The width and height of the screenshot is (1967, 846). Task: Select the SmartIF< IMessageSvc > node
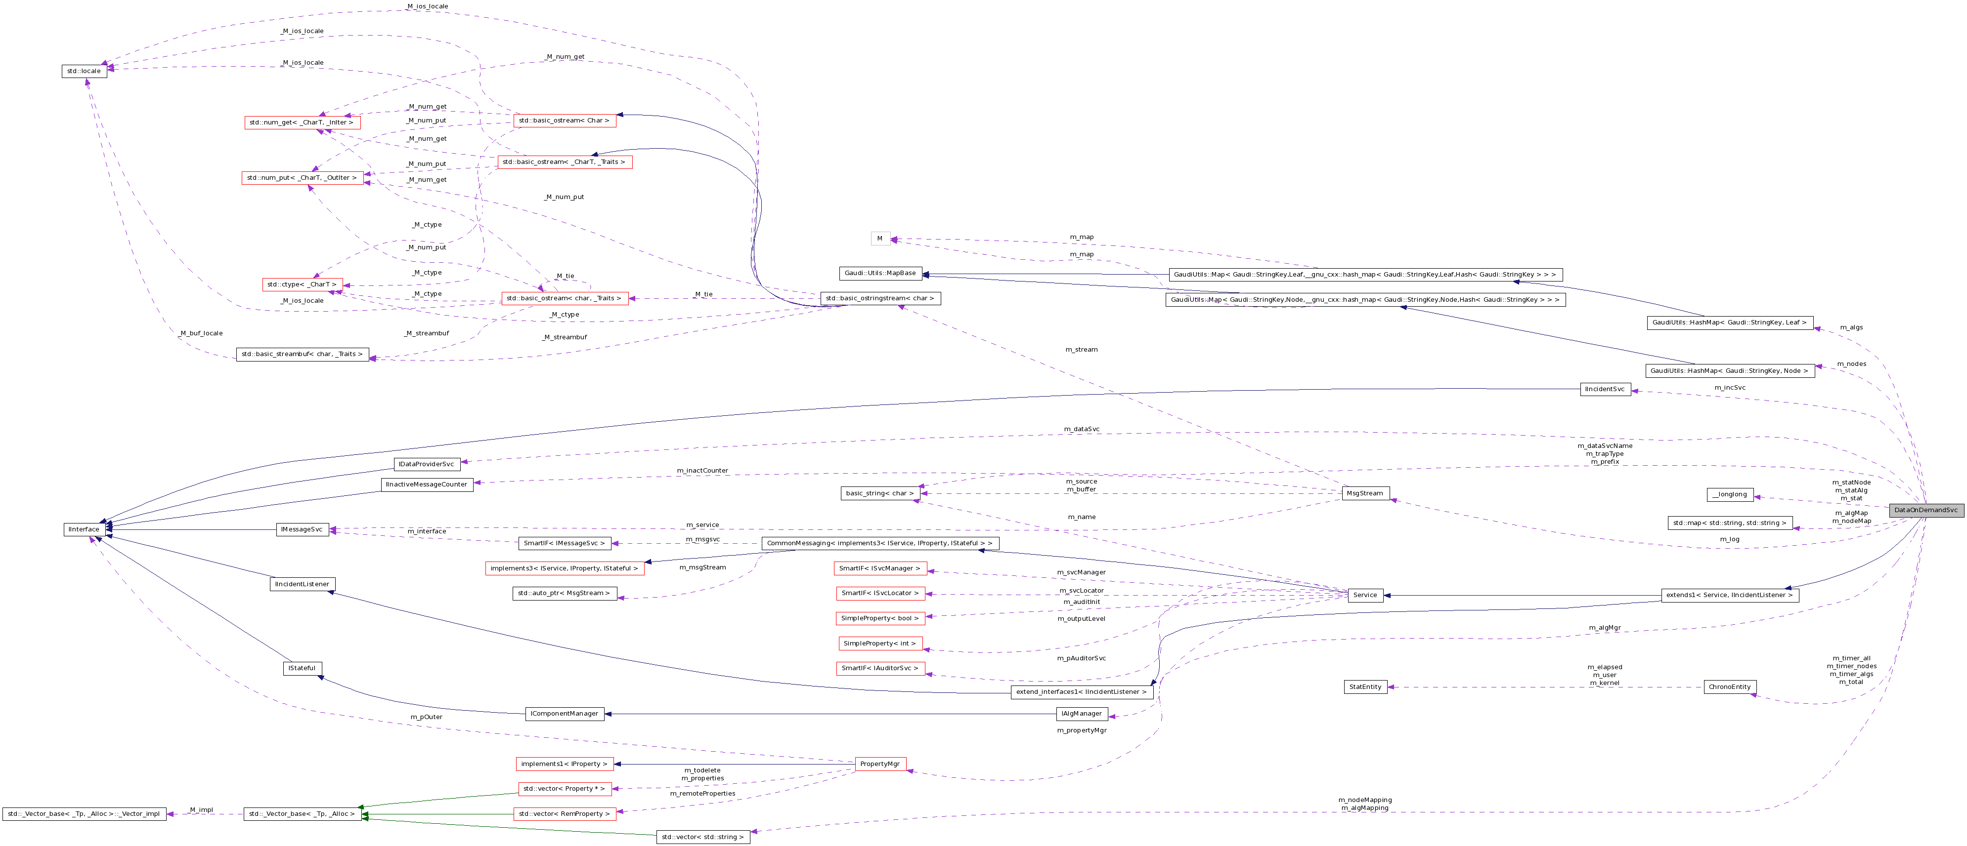(566, 543)
